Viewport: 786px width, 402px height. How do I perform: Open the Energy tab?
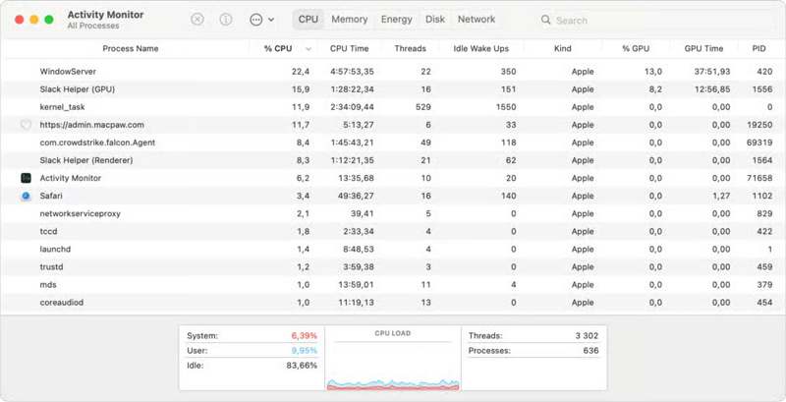point(397,19)
